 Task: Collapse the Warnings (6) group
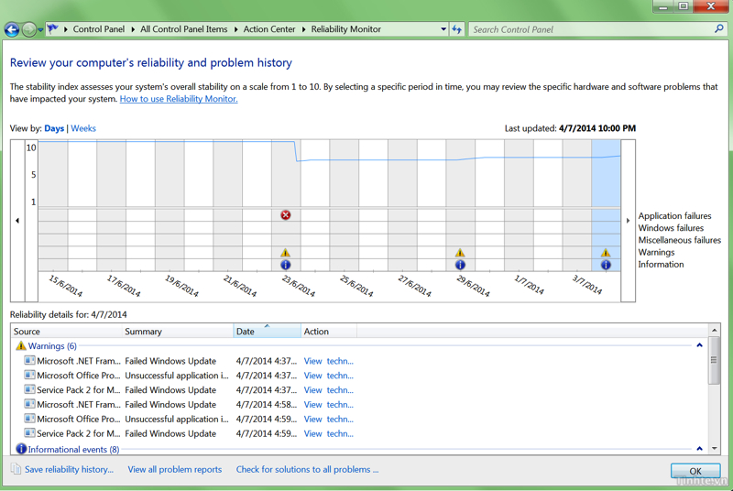coord(699,346)
